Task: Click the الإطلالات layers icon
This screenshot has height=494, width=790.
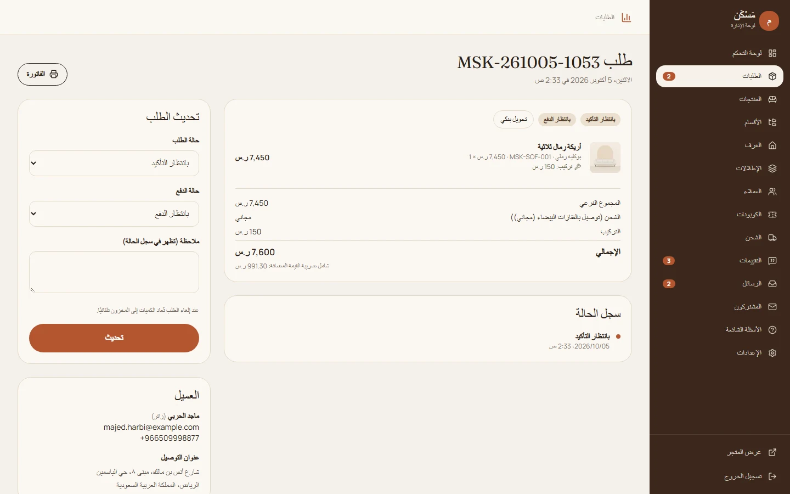Action: [772, 169]
